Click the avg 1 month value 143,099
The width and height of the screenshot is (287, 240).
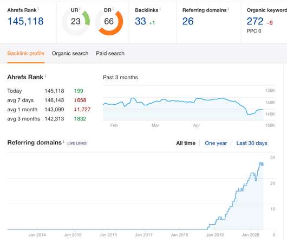coord(54,110)
